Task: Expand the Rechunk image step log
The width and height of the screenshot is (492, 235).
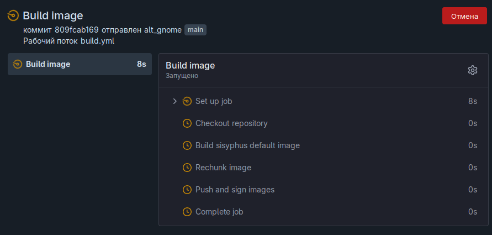Action: pyautogui.click(x=223, y=168)
